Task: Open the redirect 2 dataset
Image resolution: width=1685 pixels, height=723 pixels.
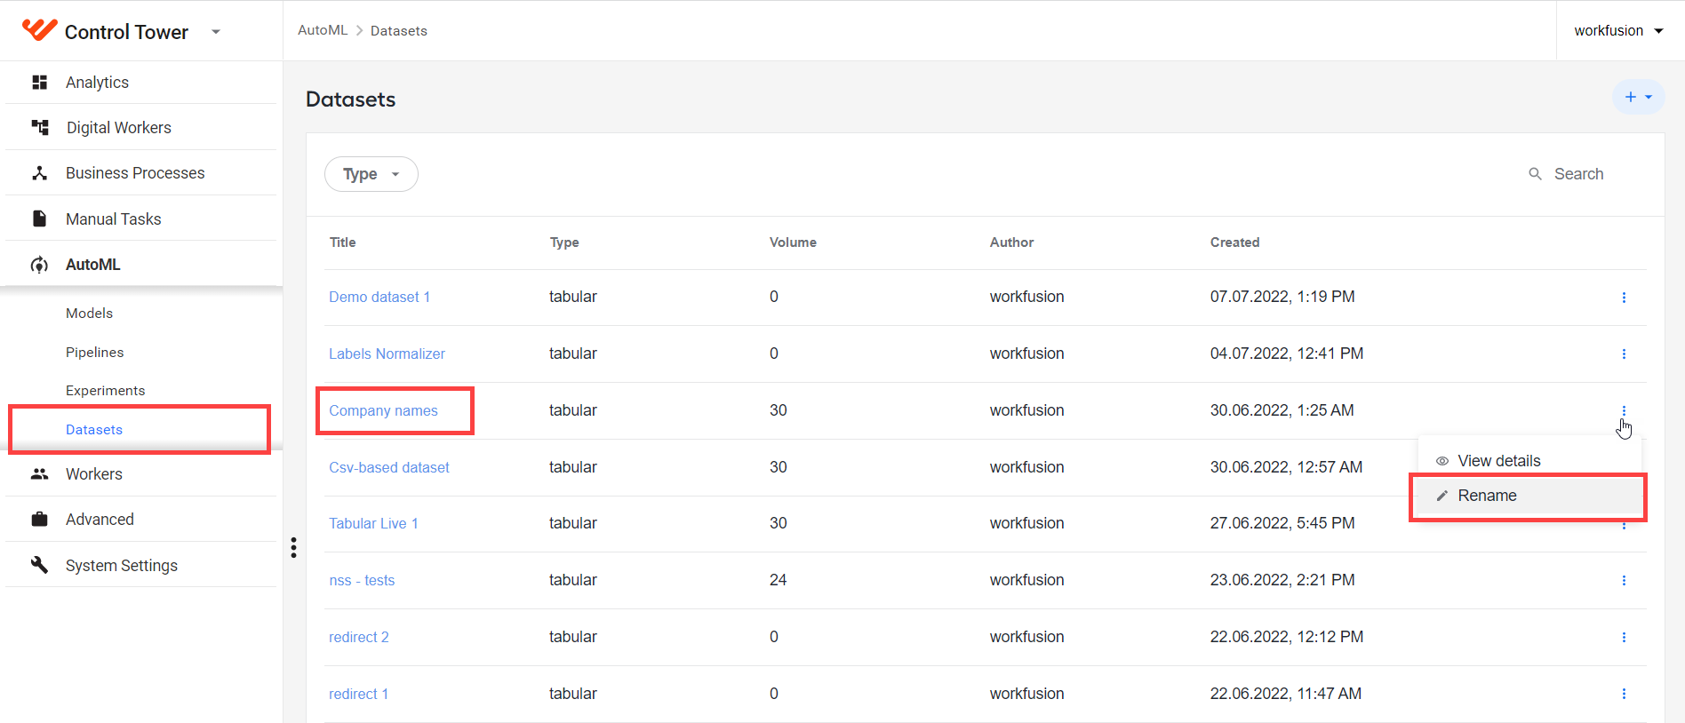Action: click(x=359, y=637)
